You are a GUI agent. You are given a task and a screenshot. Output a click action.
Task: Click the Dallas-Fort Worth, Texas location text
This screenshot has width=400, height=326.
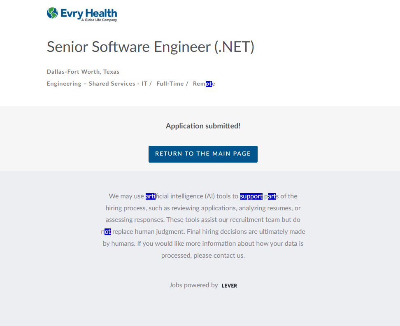tap(83, 72)
